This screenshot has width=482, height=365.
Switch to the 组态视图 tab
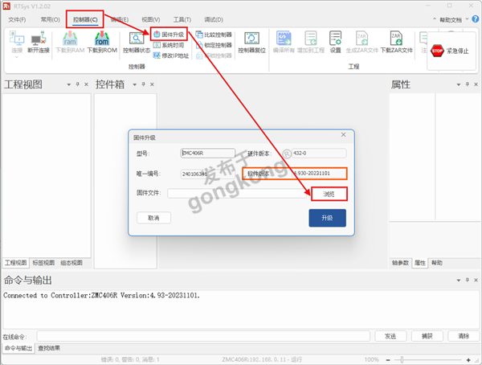point(71,263)
